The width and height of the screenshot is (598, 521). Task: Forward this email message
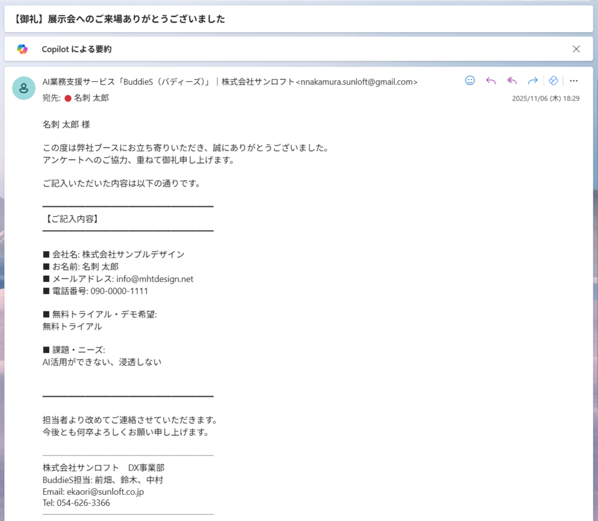pos(533,81)
